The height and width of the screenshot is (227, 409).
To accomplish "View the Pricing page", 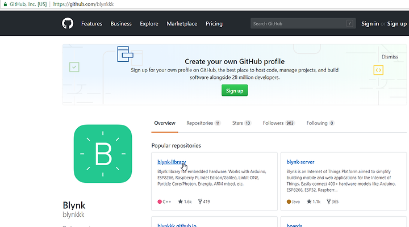I will (214, 24).
